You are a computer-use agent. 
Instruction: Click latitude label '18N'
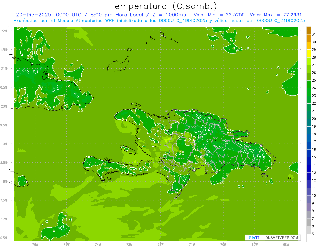point(4,181)
